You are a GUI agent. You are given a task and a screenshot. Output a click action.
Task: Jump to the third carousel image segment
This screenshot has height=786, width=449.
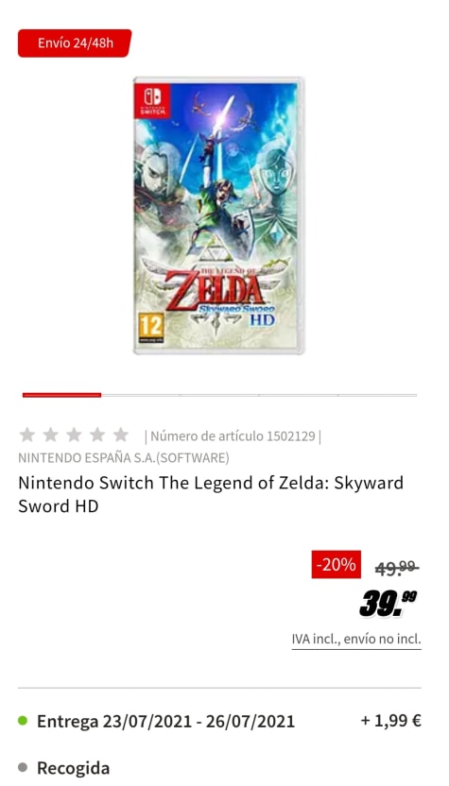coord(219,395)
